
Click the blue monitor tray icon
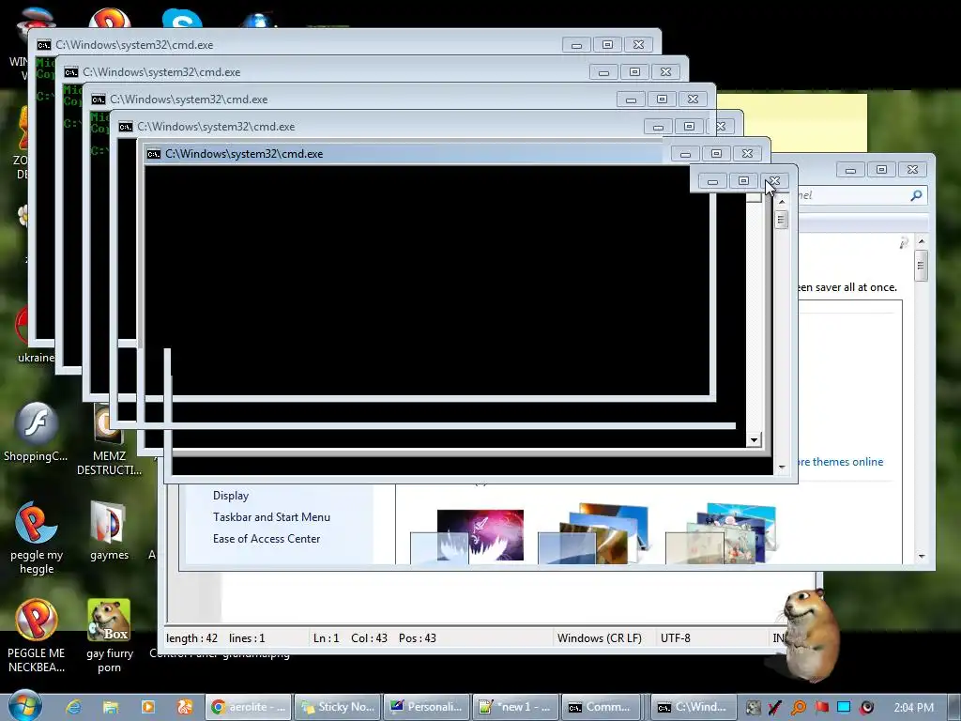(x=844, y=707)
